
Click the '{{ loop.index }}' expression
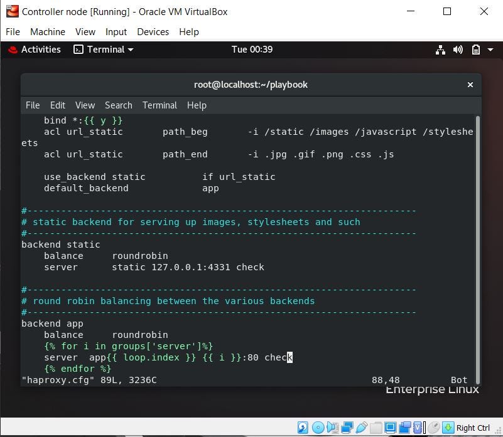pos(151,357)
